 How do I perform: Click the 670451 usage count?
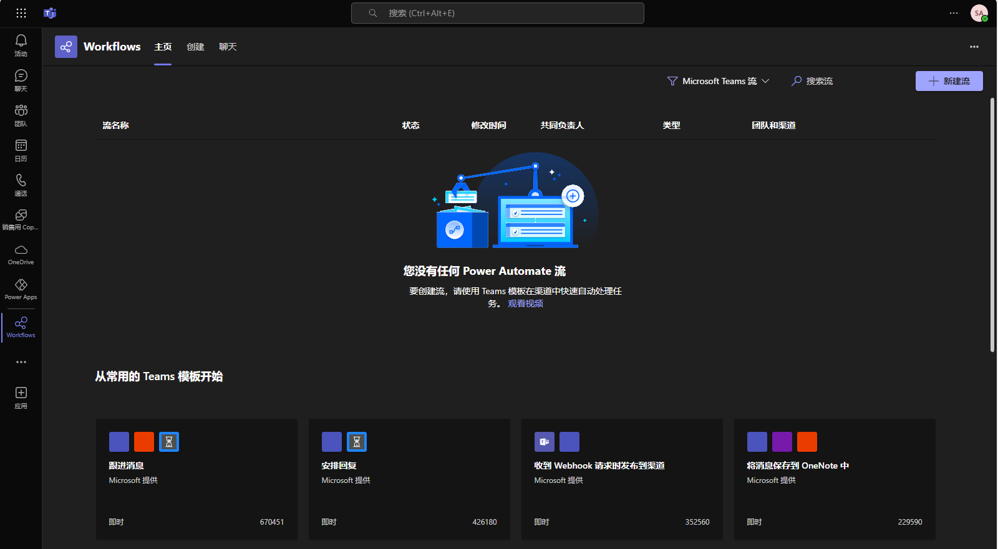272,522
